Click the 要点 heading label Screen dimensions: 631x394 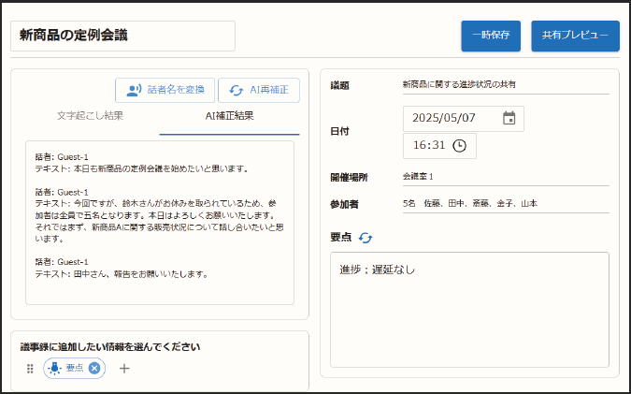(x=341, y=238)
